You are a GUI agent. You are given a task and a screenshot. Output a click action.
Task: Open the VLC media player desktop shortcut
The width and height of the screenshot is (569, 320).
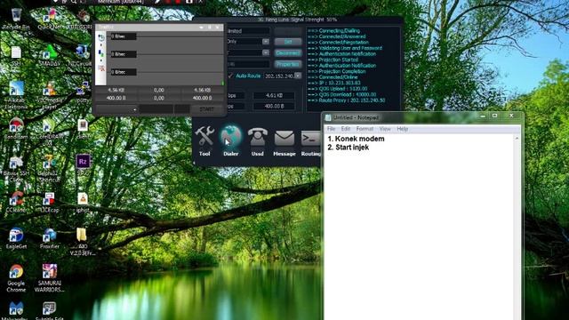[x=50, y=96]
